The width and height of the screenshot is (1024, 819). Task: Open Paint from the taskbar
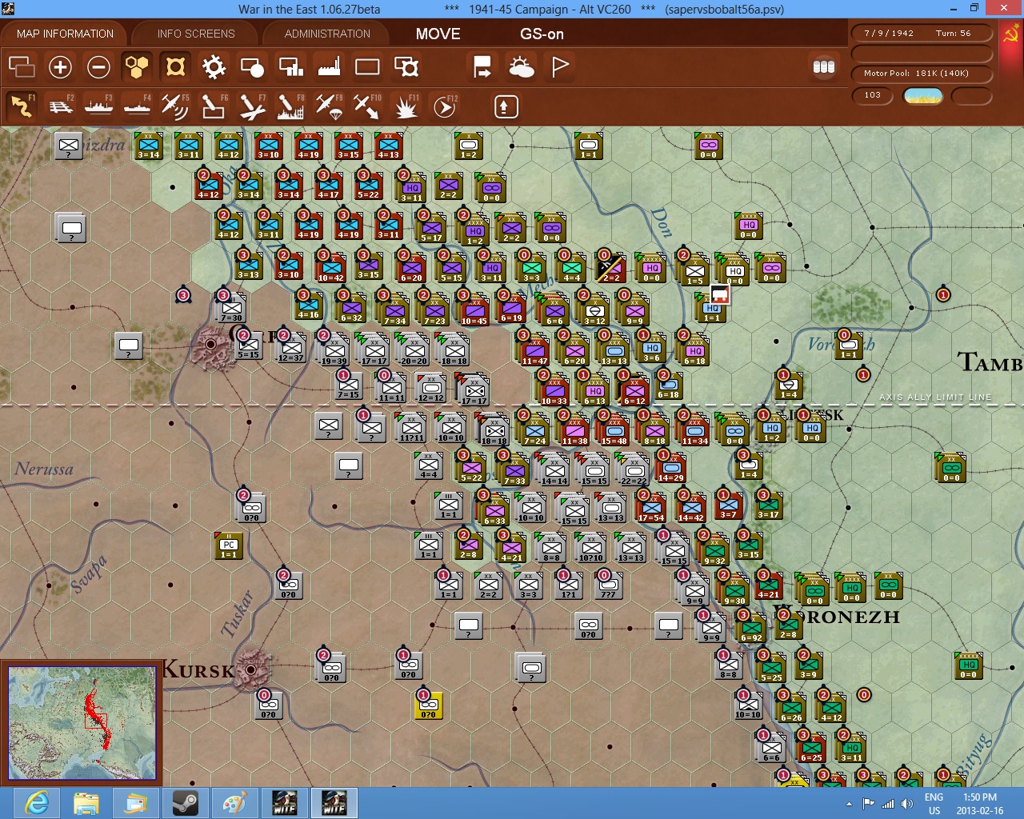click(235, 802)
